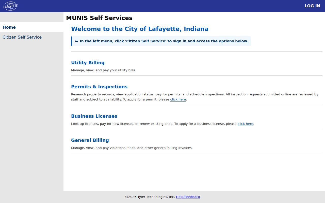Click 'click here' to apply for business license
The width and height of the screenshot is (325, 203).
tap(245, 124)
